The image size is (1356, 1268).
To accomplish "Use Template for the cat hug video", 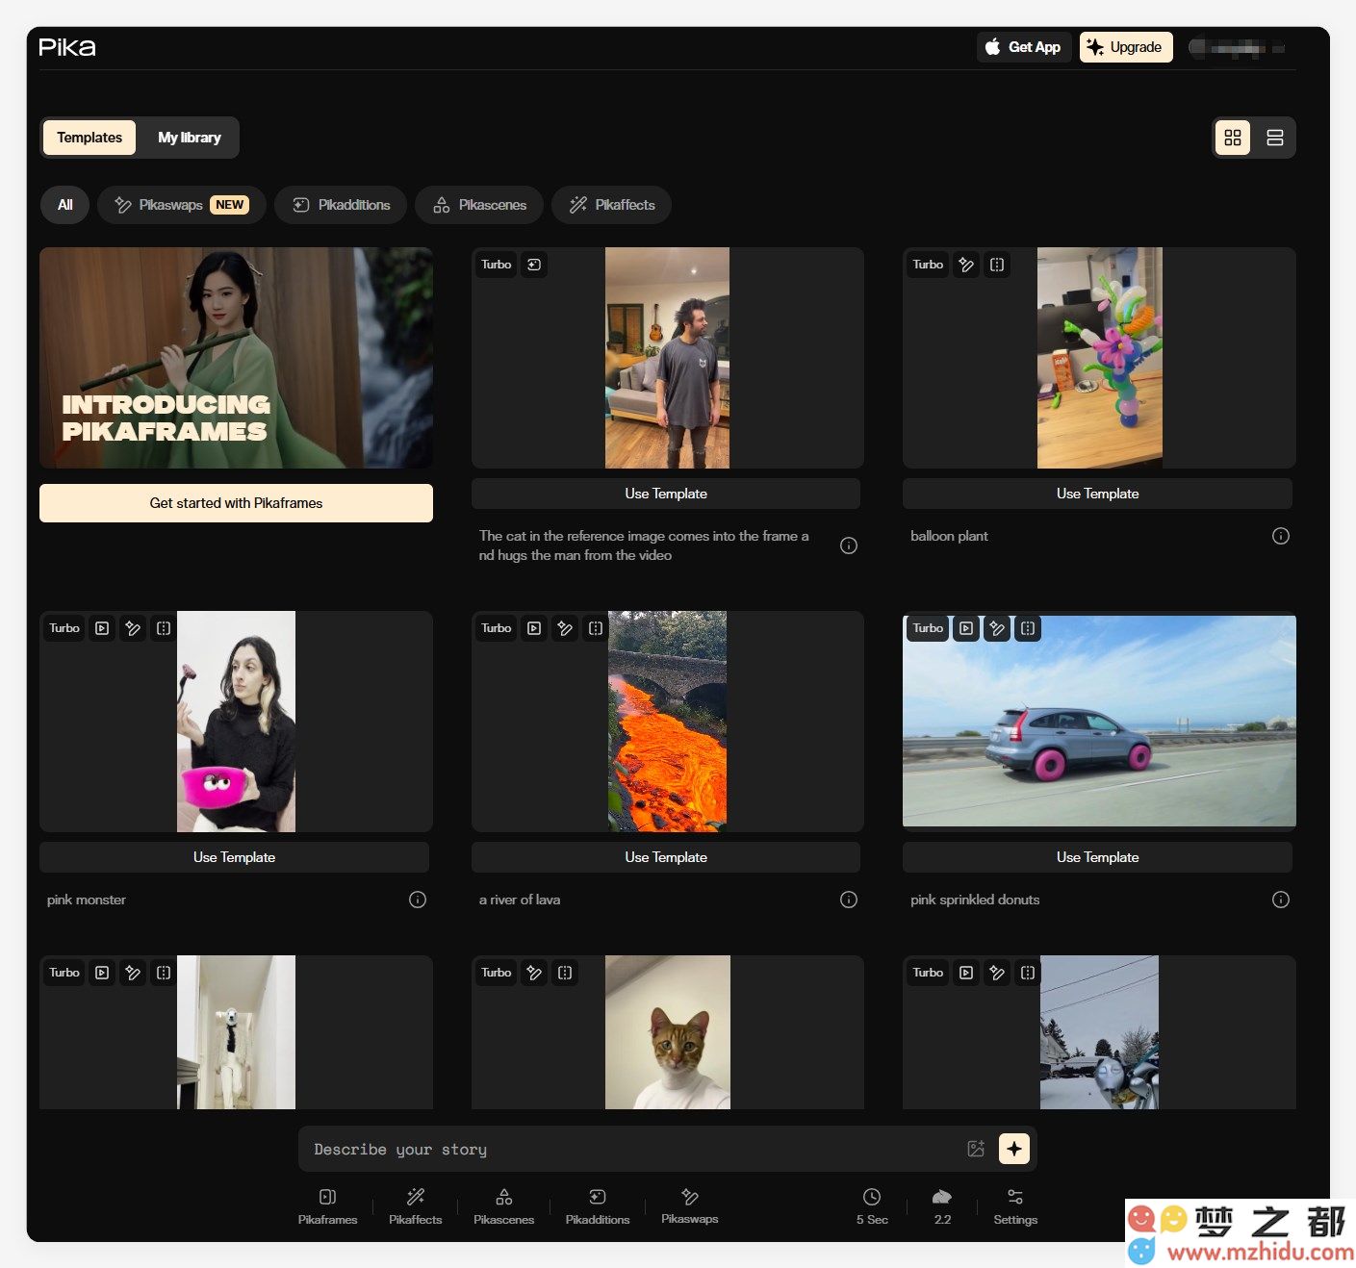I will click(x=666, y=494).
